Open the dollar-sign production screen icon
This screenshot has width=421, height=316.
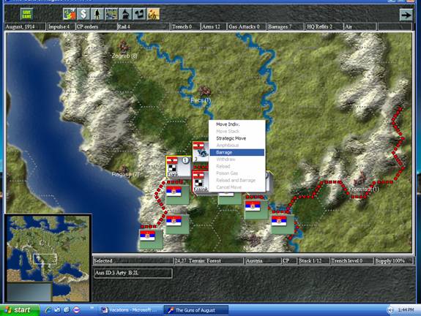pos(83,14)
